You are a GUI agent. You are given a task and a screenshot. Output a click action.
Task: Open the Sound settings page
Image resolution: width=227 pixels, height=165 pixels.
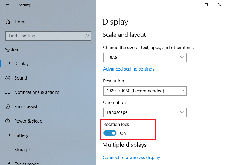(21, 78)
